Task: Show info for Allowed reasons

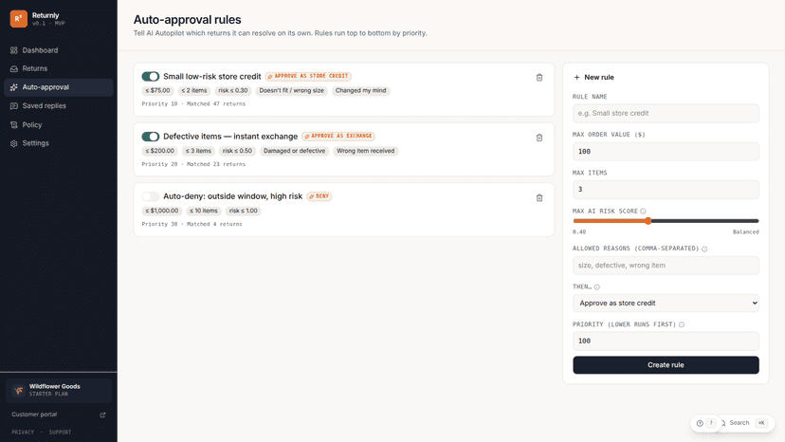Action: pos(704,249)
